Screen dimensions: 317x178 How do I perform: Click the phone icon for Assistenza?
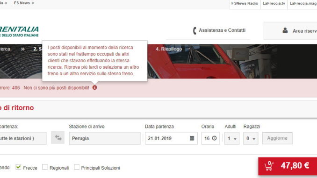click(195, 31)
